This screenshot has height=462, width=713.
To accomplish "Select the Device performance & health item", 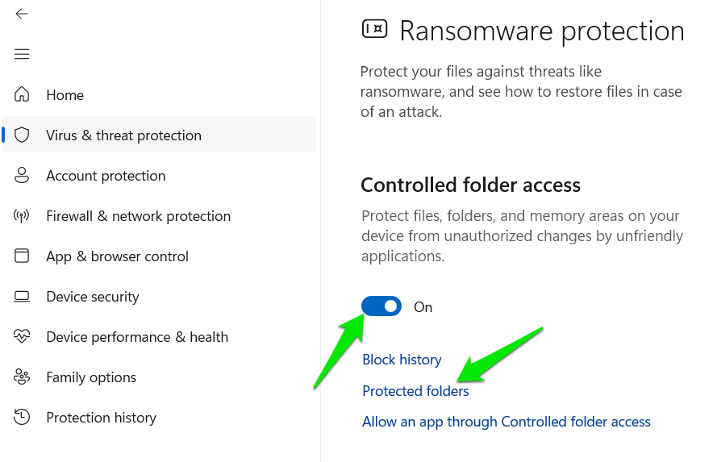I will tap(137, 337).
